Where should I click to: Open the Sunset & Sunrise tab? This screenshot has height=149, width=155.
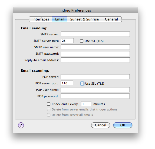[84, 19]
